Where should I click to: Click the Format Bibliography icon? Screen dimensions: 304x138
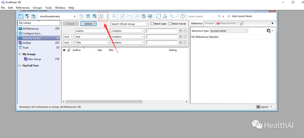144,17
